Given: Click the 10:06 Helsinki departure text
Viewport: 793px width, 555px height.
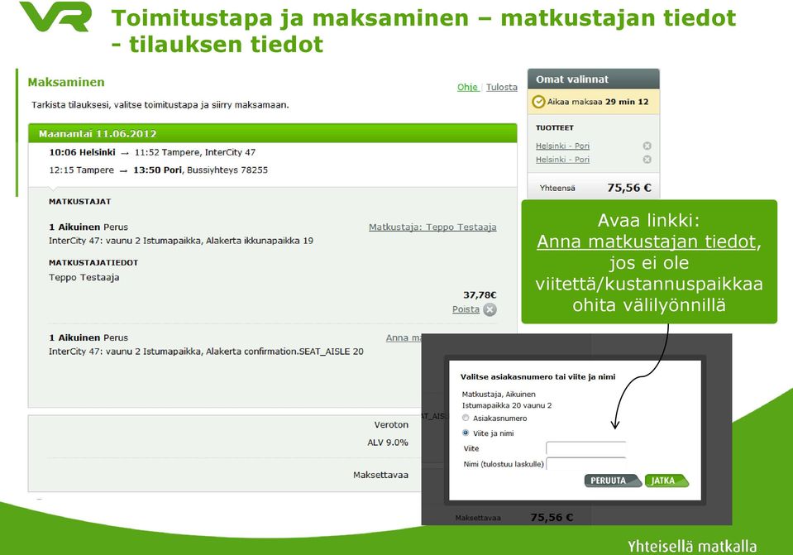Looking at the screenshot, I should click(82, 152).
